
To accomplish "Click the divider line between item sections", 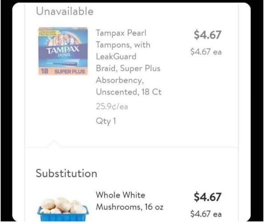I will click(x=131, y=147).
